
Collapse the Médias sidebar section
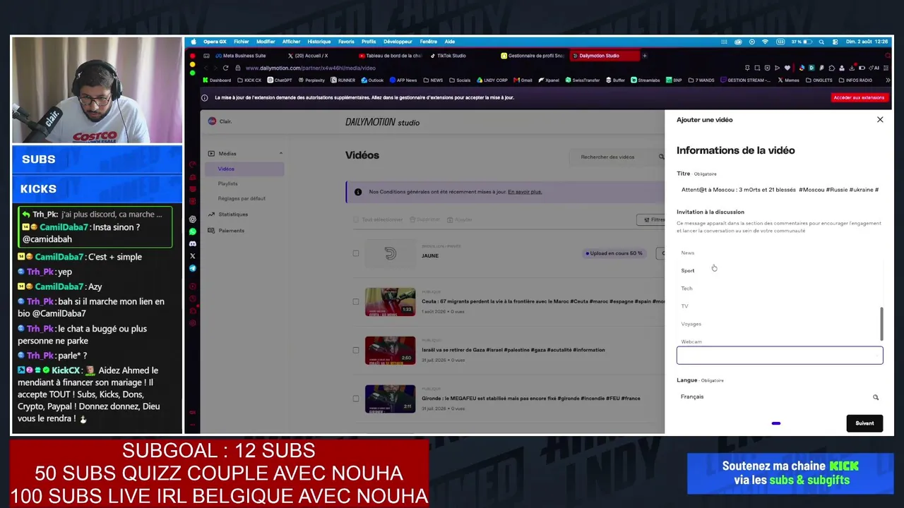(280, 153)
